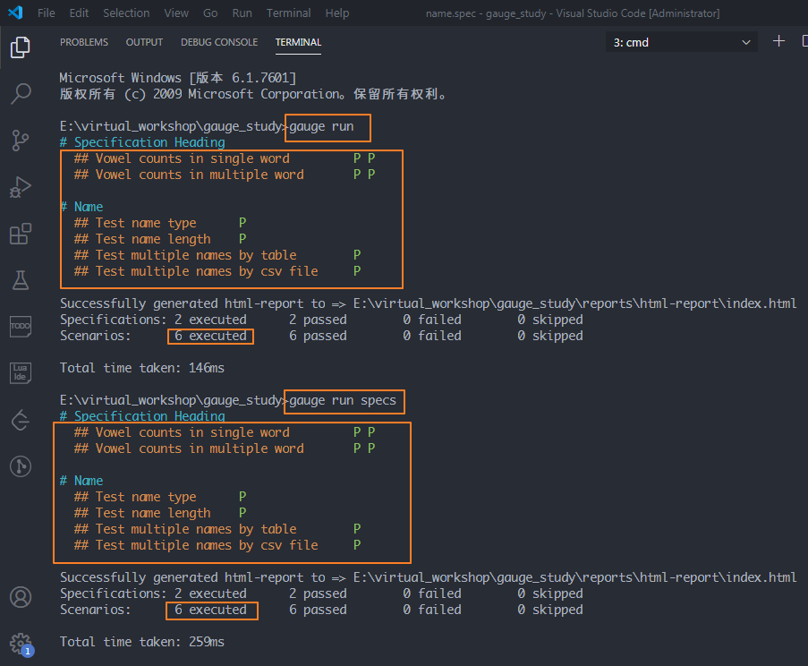Open the Testing flask view
Screen dimensions: 808x666
tap(20, 280)
